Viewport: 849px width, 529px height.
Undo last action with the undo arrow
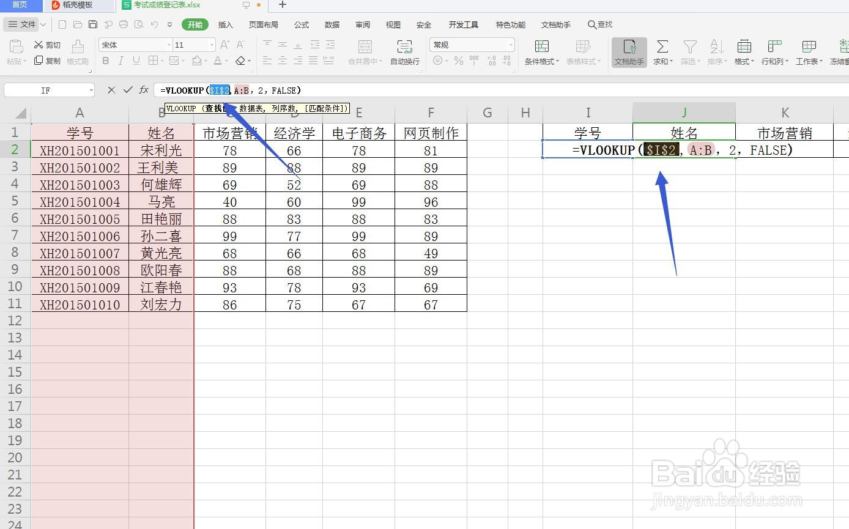coord(154,24)
